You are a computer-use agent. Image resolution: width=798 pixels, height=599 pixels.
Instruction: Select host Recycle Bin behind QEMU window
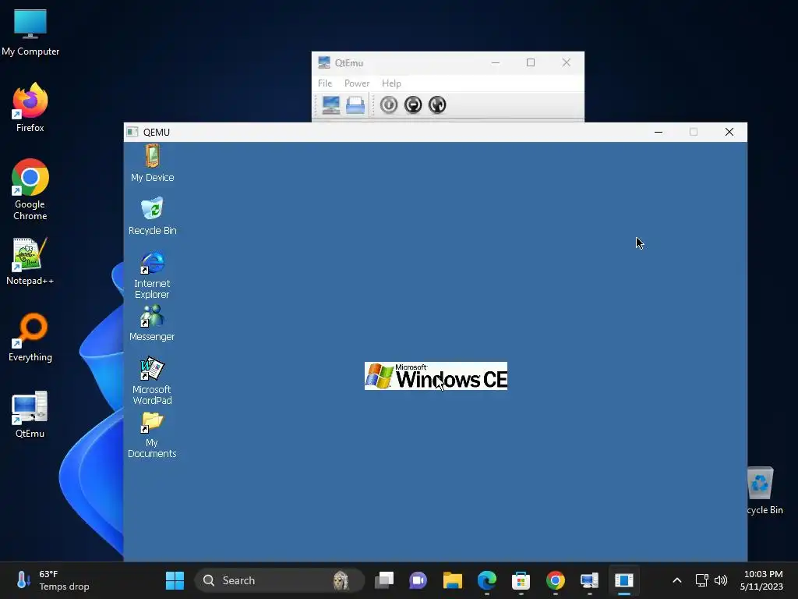click(765, 490)
